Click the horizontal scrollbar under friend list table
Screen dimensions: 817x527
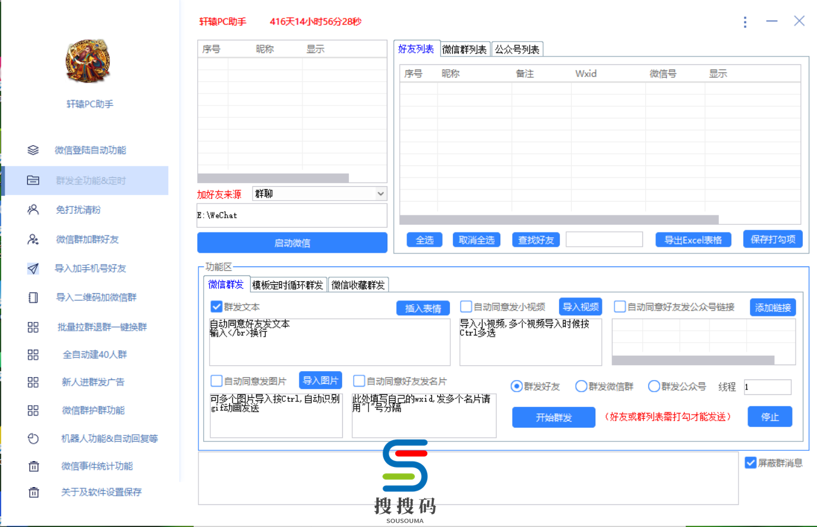pyautogui.click(x=559, y=219)
